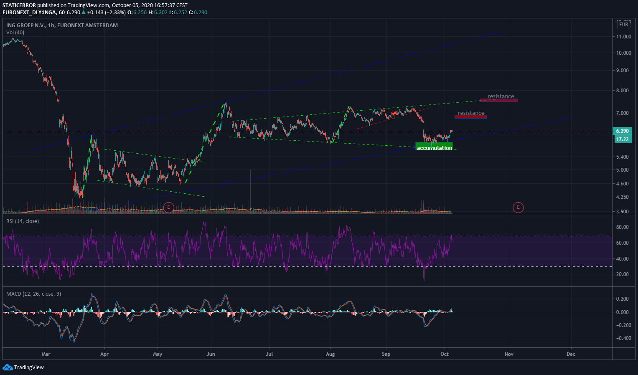
Task: Open the earnings 'E' marker near November
Action: (x=518, y=207)
